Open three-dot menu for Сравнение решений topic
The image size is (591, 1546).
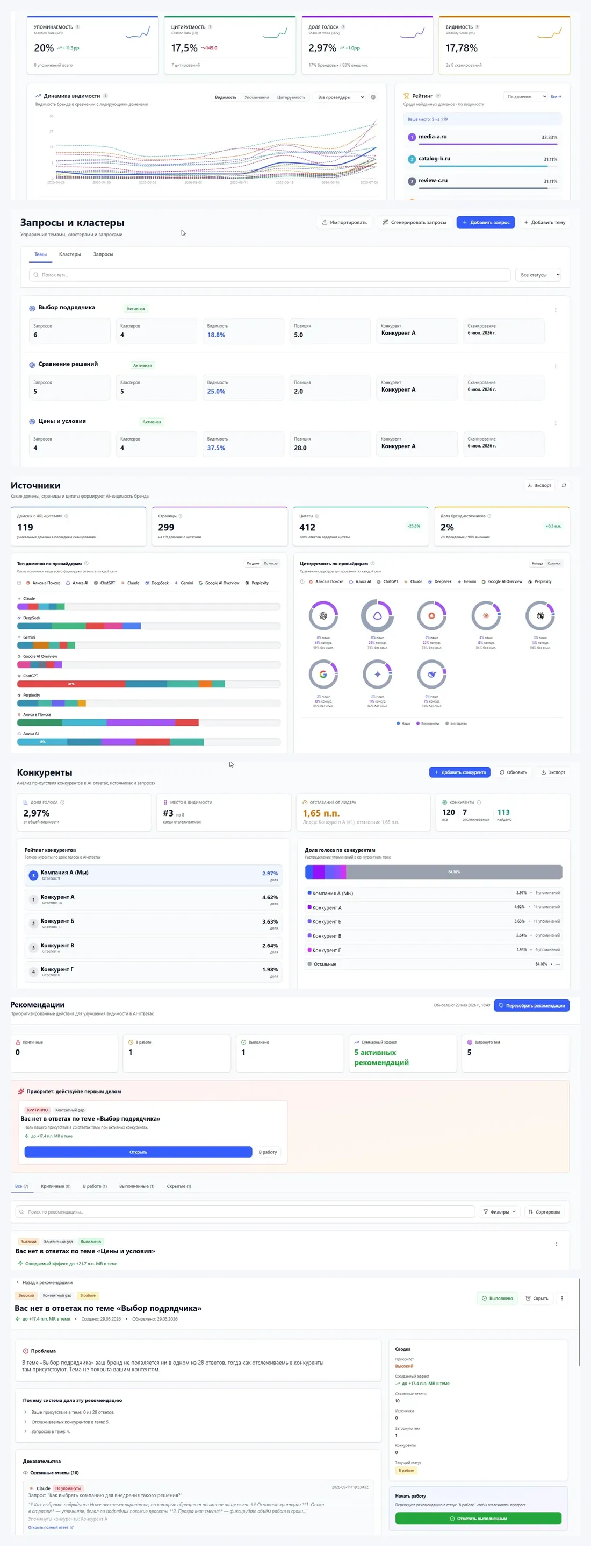556,367
